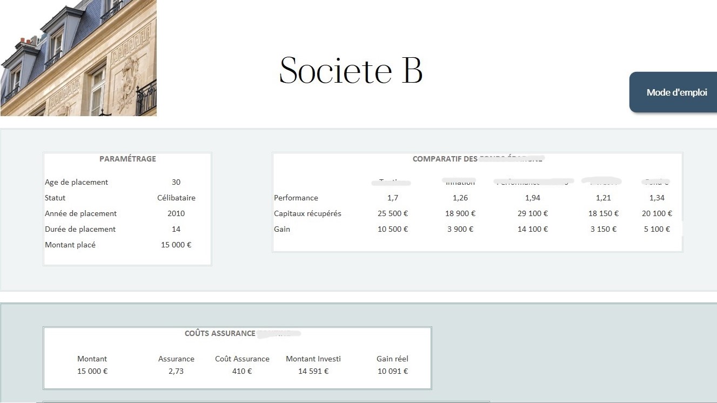Viewport: 717px width, 403px height.
Task: Select the Performance cell showing 1,26
Action: (x=460, y=198)
